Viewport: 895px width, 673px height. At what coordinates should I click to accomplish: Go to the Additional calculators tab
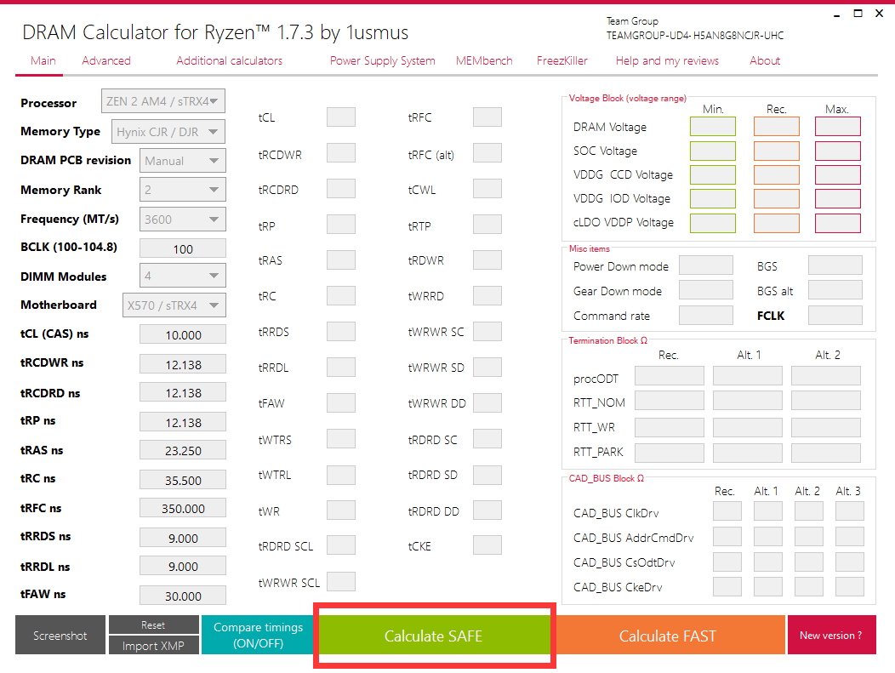230,60
